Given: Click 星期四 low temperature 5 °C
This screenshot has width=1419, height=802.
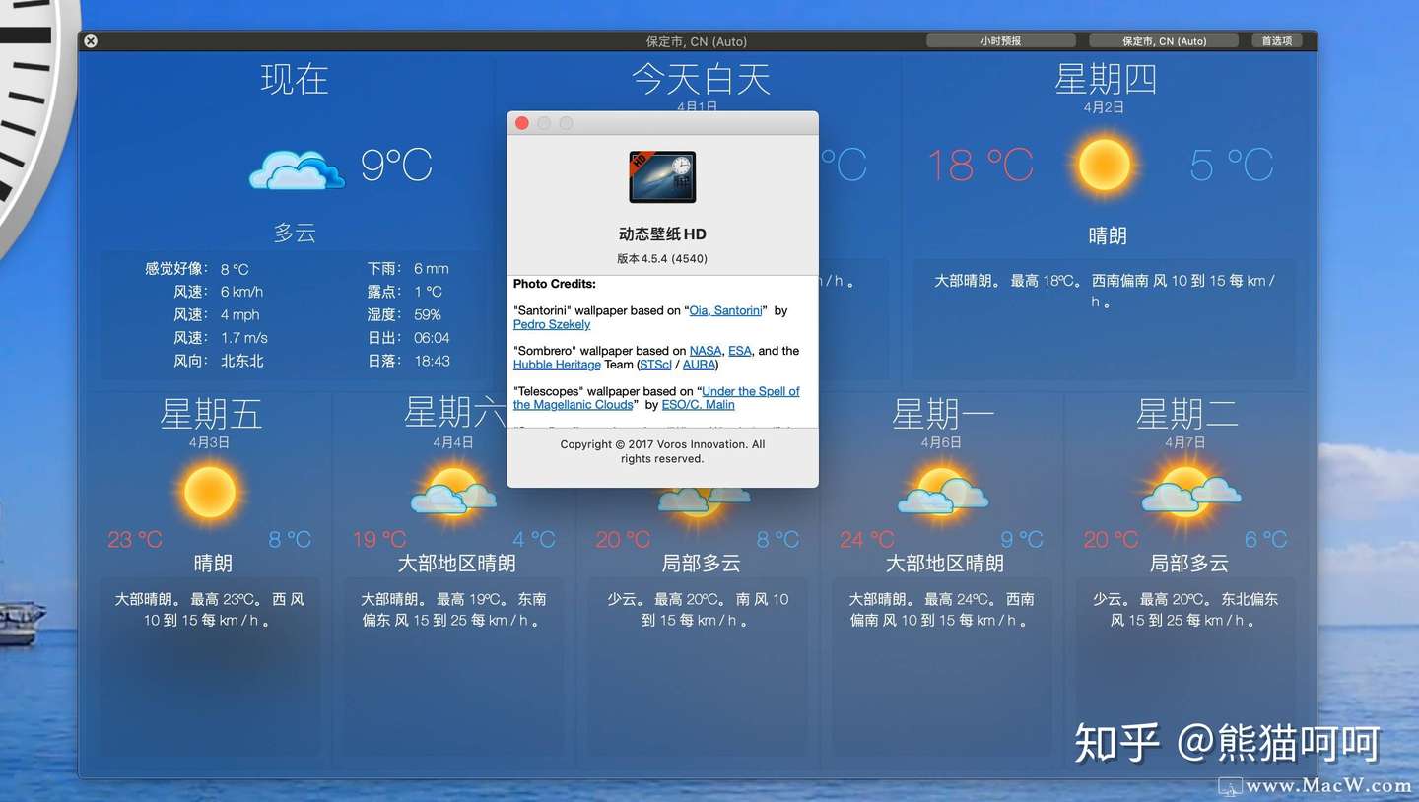Looking at the screenshot, I should [x=1232, y=166].
